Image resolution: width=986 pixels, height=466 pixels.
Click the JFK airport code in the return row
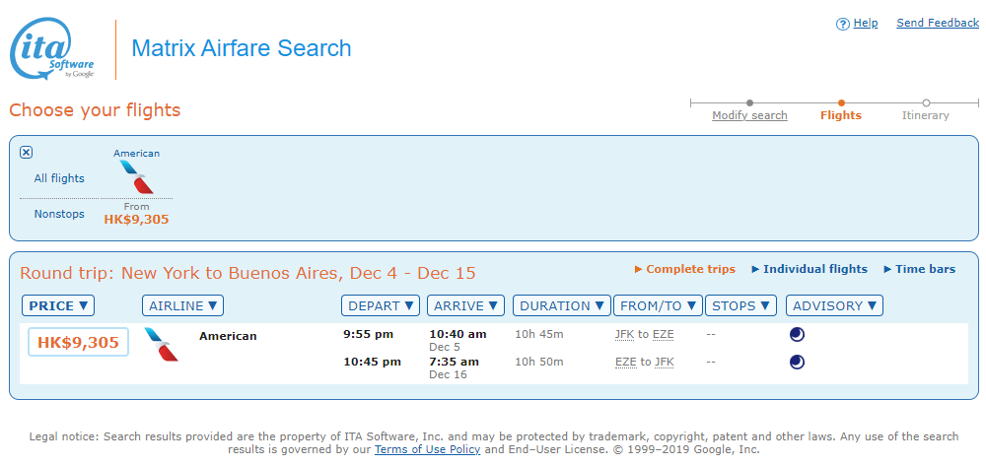[664, 362]
